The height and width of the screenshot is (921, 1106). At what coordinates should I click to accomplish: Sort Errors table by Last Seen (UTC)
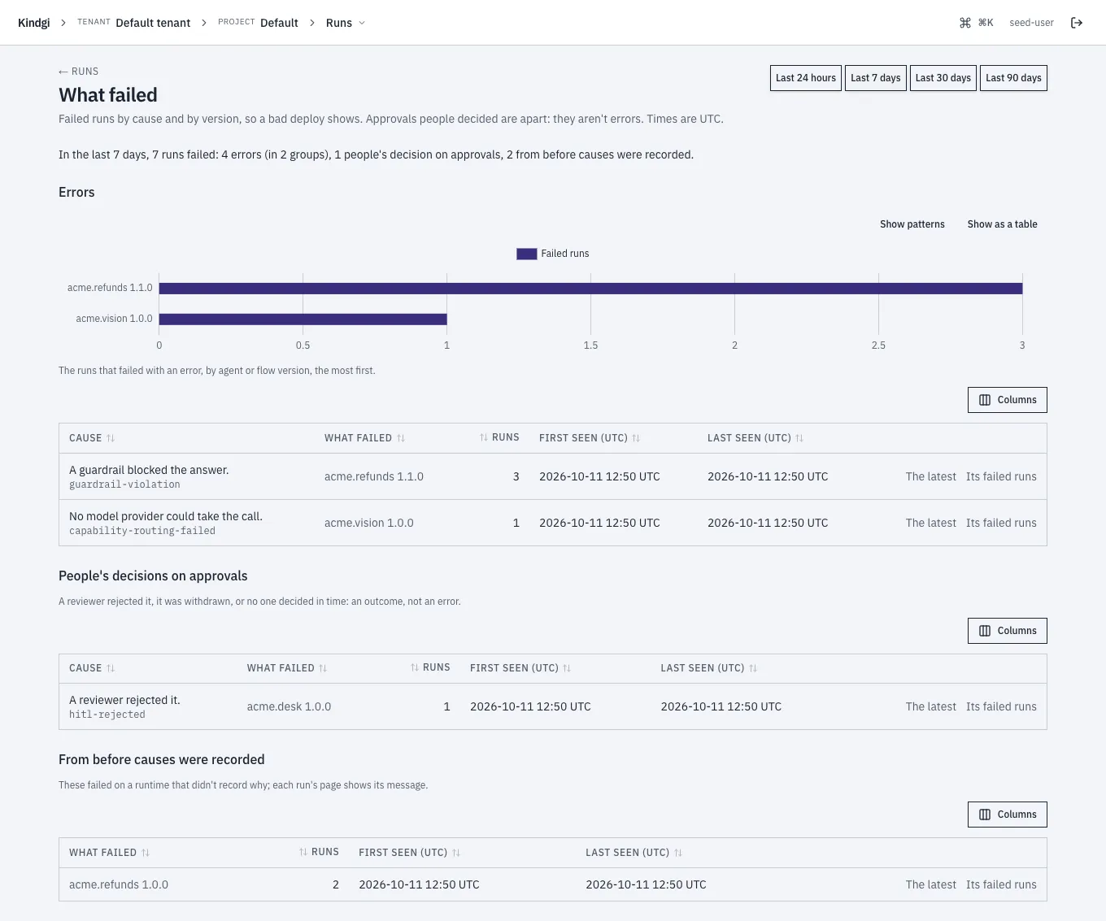pyautogui.click(x=755, y=438)
